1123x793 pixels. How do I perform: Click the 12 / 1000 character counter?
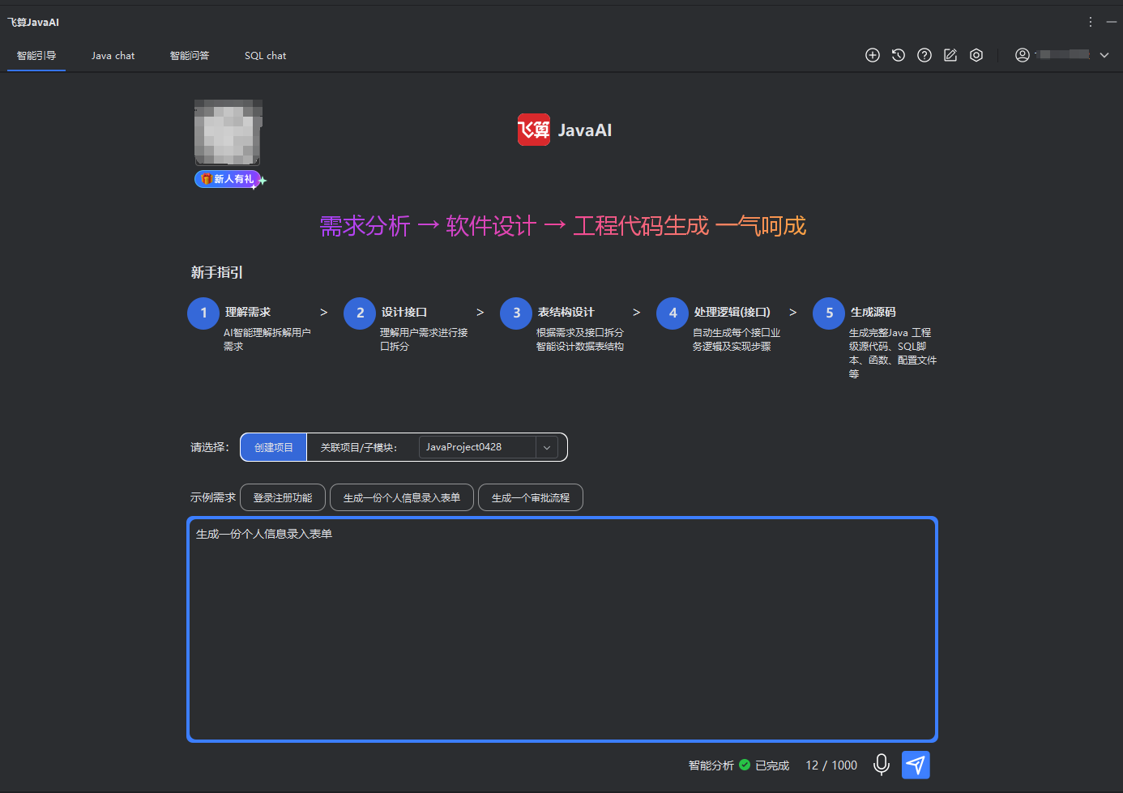[831, 765]
